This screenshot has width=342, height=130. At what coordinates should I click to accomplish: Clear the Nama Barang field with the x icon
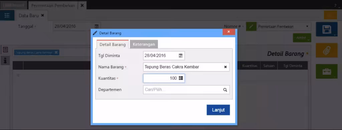point(225,67)
